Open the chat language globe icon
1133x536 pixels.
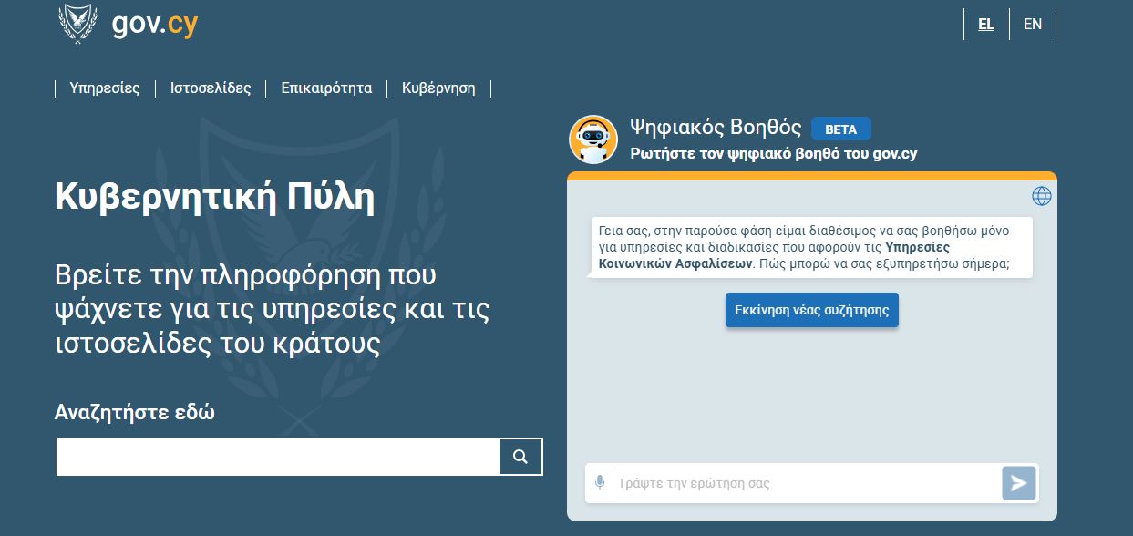pyautogui.click(x=1041, y=196)
